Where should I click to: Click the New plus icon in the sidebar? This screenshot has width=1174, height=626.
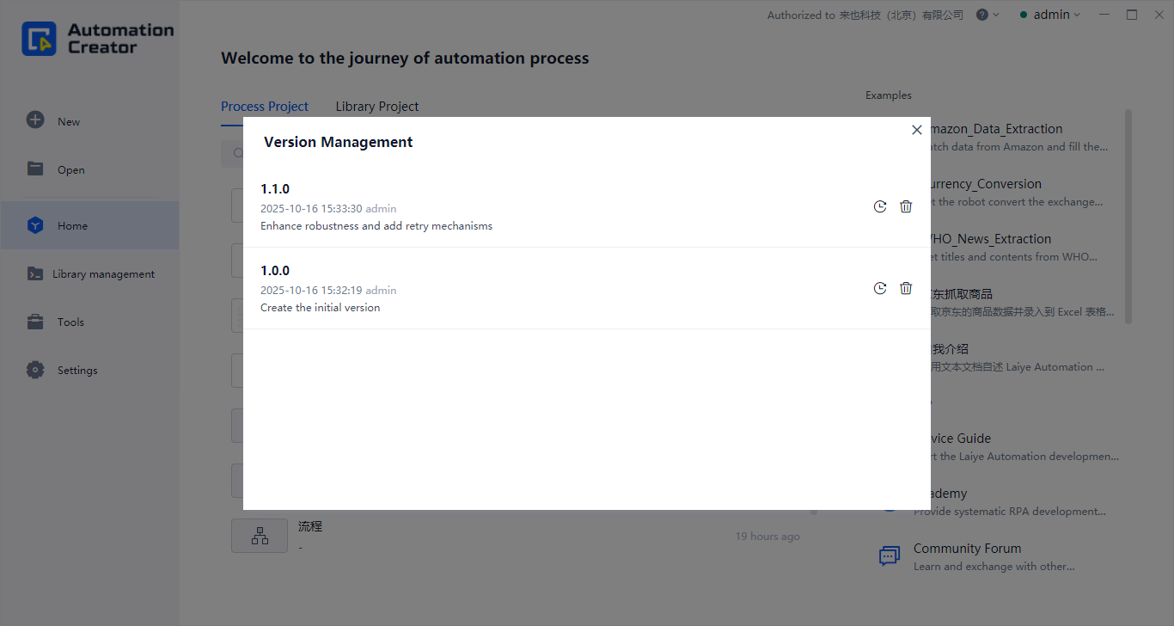(x=35, y=120)
